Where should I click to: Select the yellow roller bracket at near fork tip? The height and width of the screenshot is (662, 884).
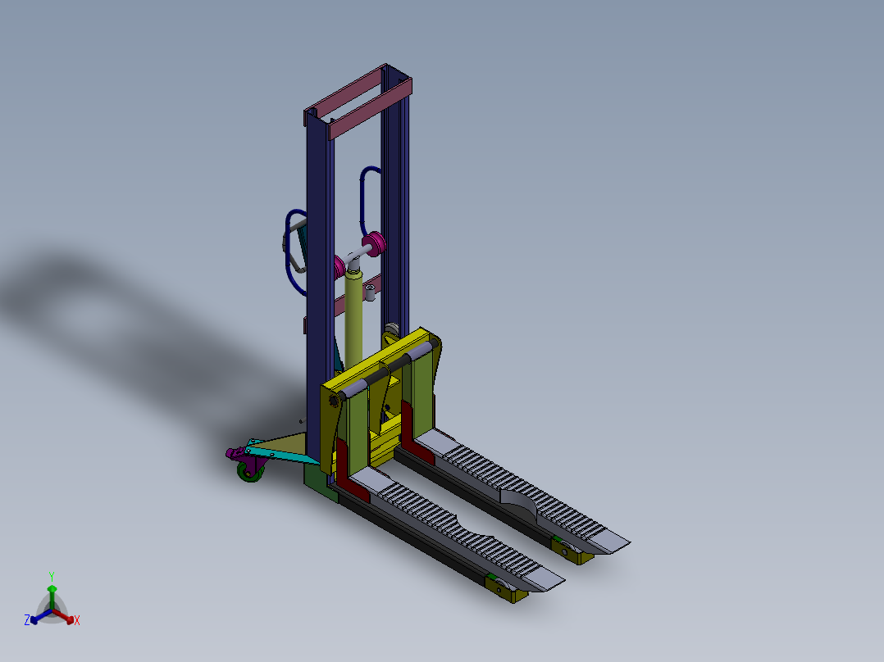point(501,589)
